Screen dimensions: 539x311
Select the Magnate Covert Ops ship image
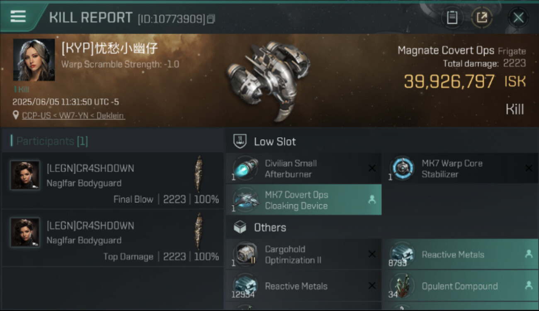(269, 79)
